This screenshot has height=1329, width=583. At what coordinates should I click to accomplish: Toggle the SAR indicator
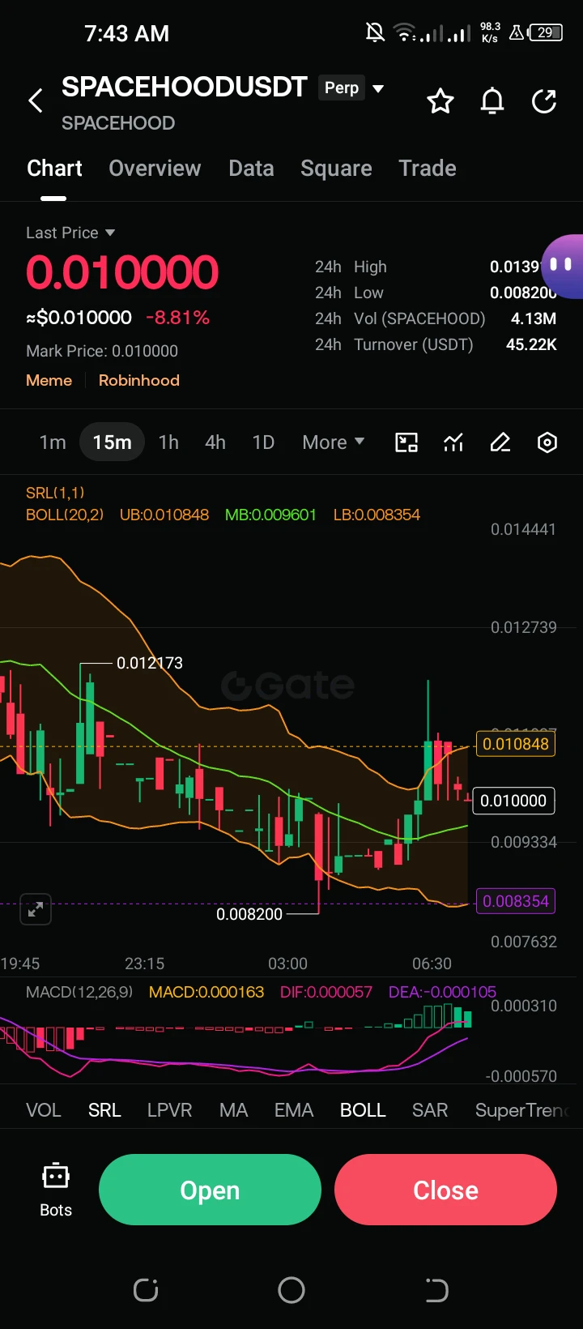[430, 1110]
